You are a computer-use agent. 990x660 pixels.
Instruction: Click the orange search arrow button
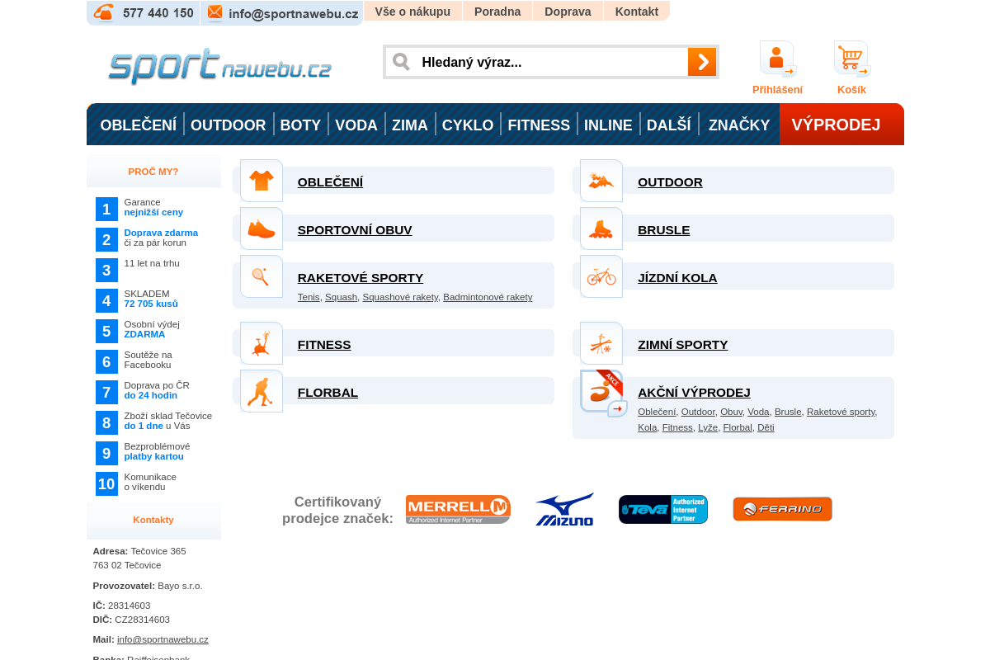tap(701, 62)
